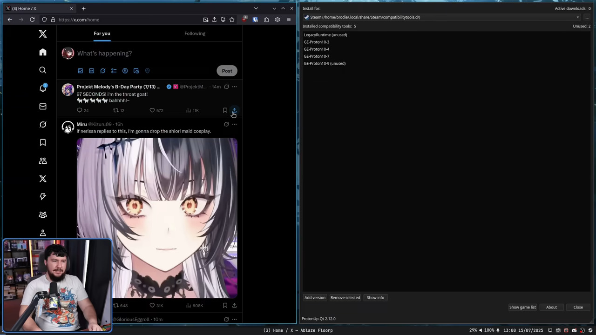
Task: Open the Install for Steam dropdown
Action: click(441, 17)
